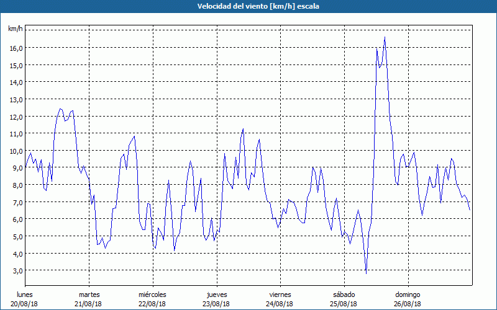The height and width of the screenshot is (310, 497).
Task: Select the 13,0 y-axis value
Action: (x=16, y=99)
